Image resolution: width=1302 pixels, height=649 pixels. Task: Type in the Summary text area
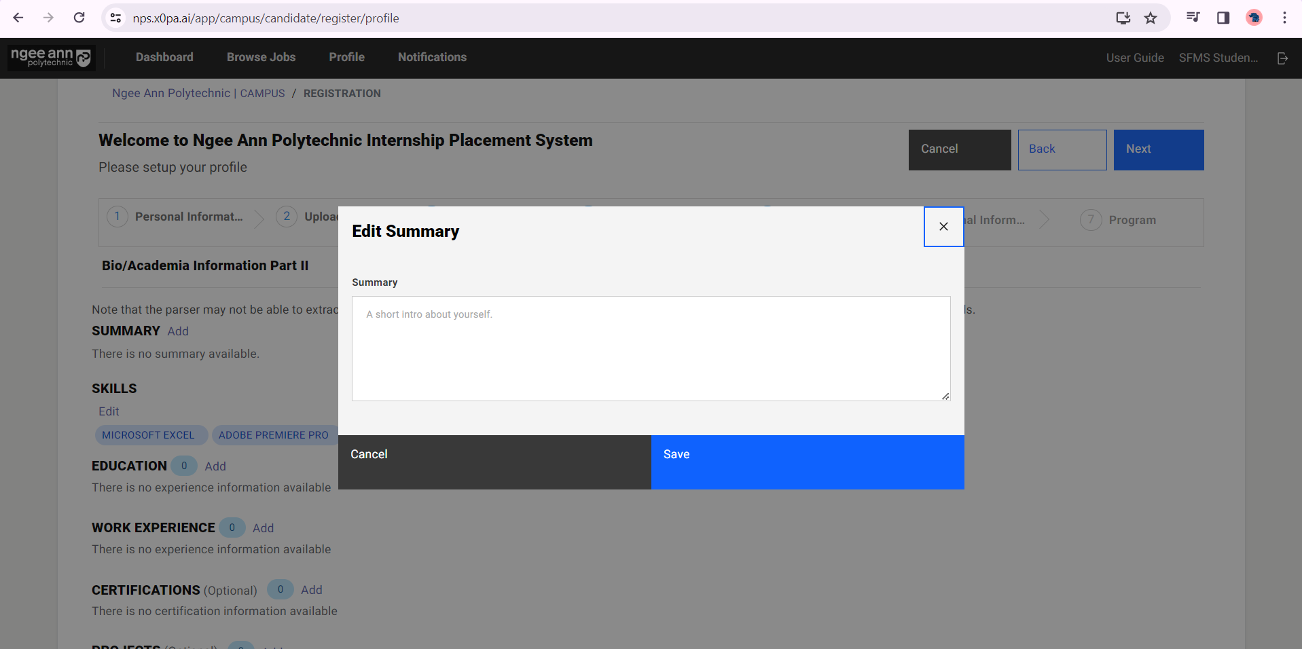[651, 348]
